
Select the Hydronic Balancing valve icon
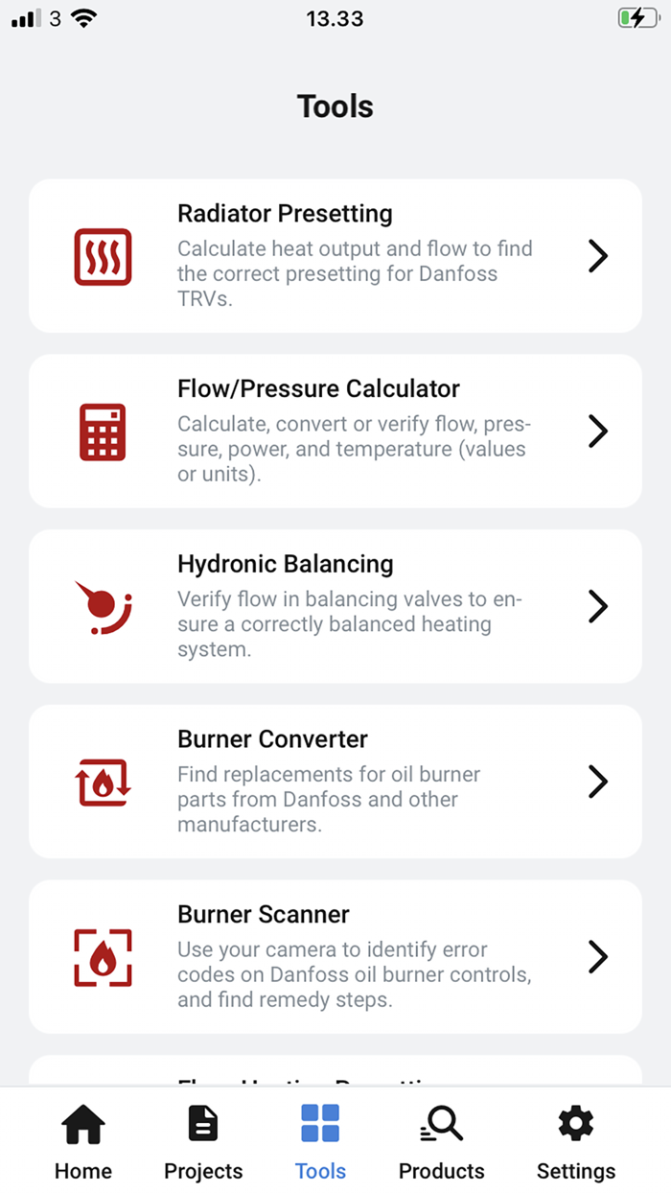(103, 606)
